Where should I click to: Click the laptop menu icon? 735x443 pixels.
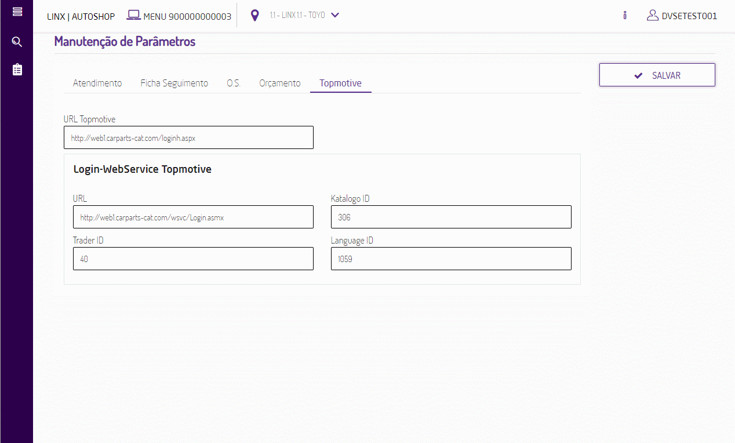(134, 16)
